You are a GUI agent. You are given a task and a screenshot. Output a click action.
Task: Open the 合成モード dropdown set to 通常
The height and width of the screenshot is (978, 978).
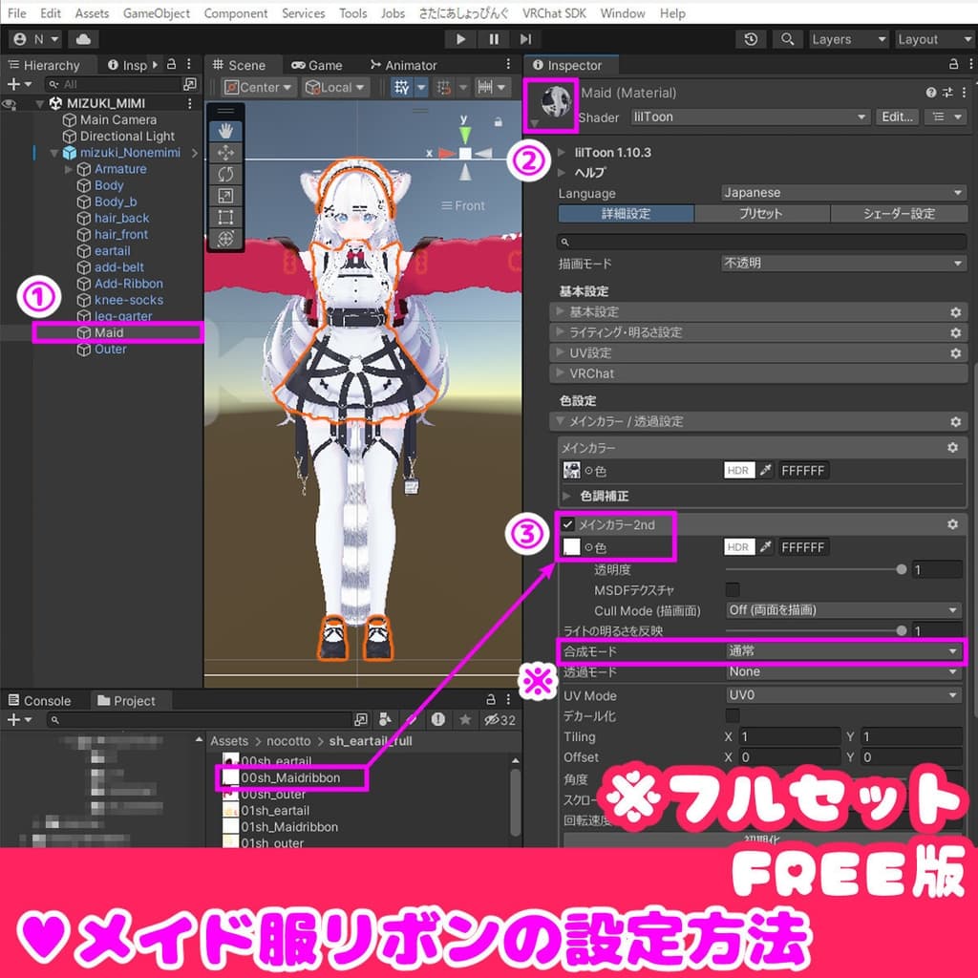pyautogui.click(x=840, y=651)
